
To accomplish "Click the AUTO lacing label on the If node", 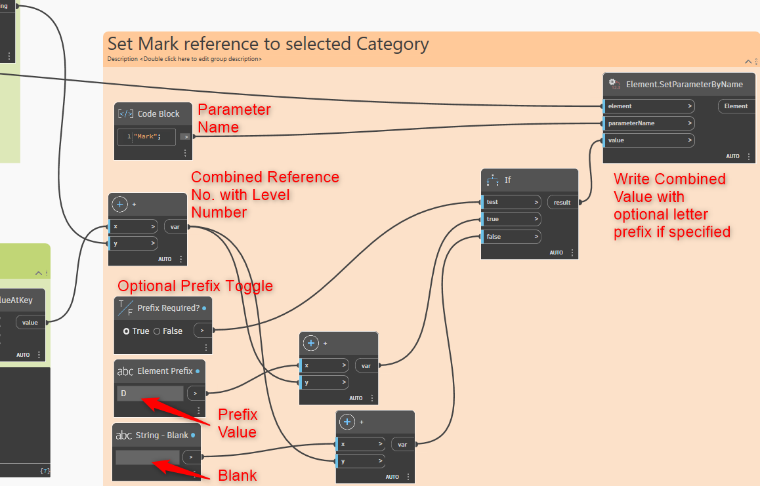I will click(556, 252).
